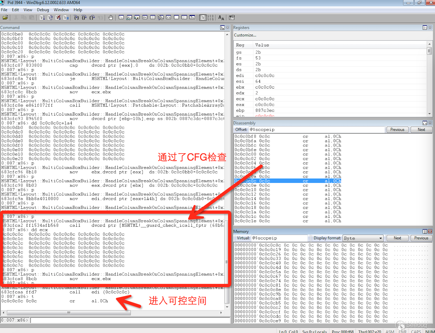
Task: Click Next button in Memory panel
Action: (x=397, y=238)
